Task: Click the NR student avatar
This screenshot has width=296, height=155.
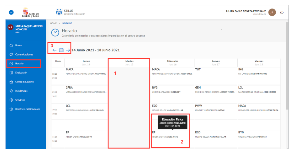Action: (x=10, y=28)
